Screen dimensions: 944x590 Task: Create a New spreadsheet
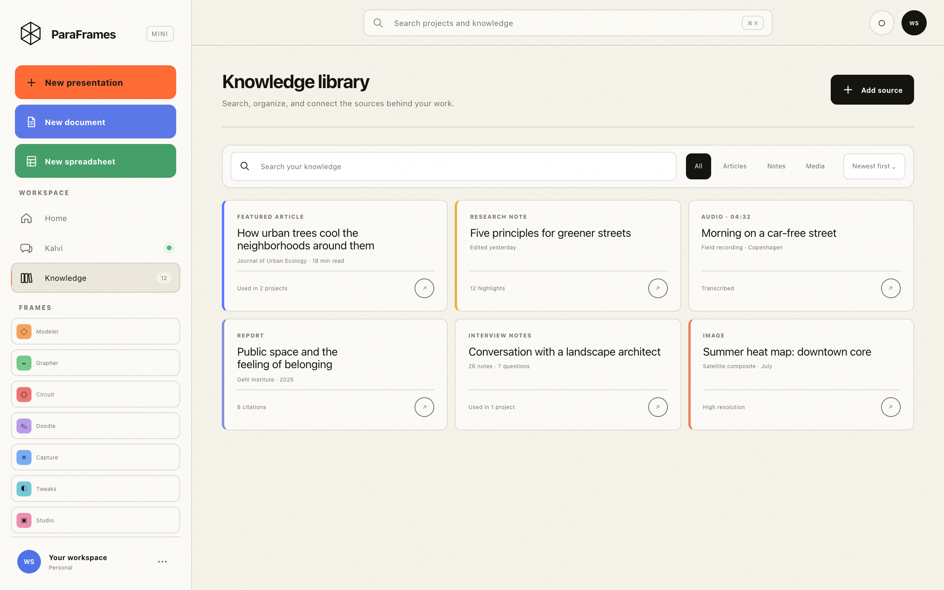96,161
